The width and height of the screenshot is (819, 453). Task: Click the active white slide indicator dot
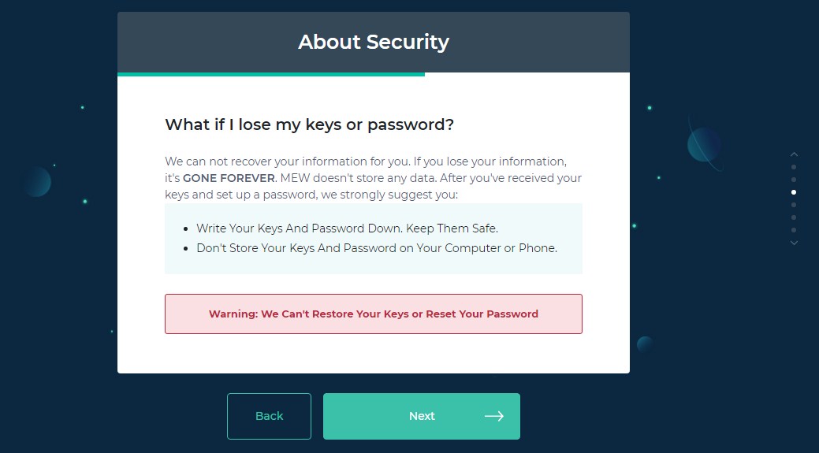click(x=794, y=192)
